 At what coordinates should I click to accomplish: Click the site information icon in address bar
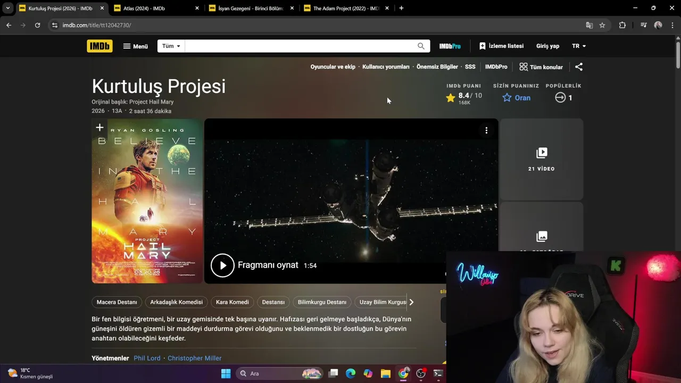click(x=54, y=25)
